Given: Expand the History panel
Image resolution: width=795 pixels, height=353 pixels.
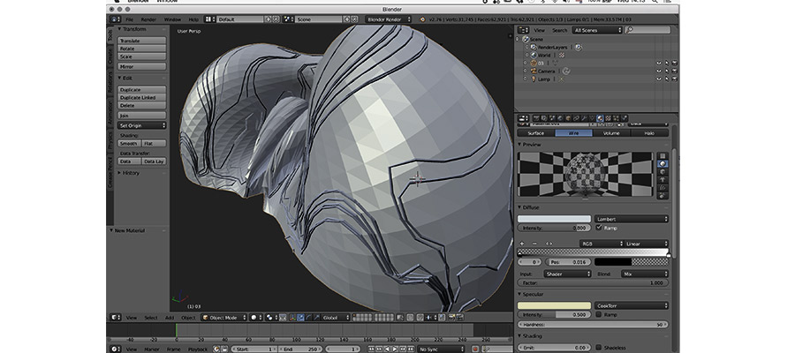Looking at the screenshot, I should 130,173.
